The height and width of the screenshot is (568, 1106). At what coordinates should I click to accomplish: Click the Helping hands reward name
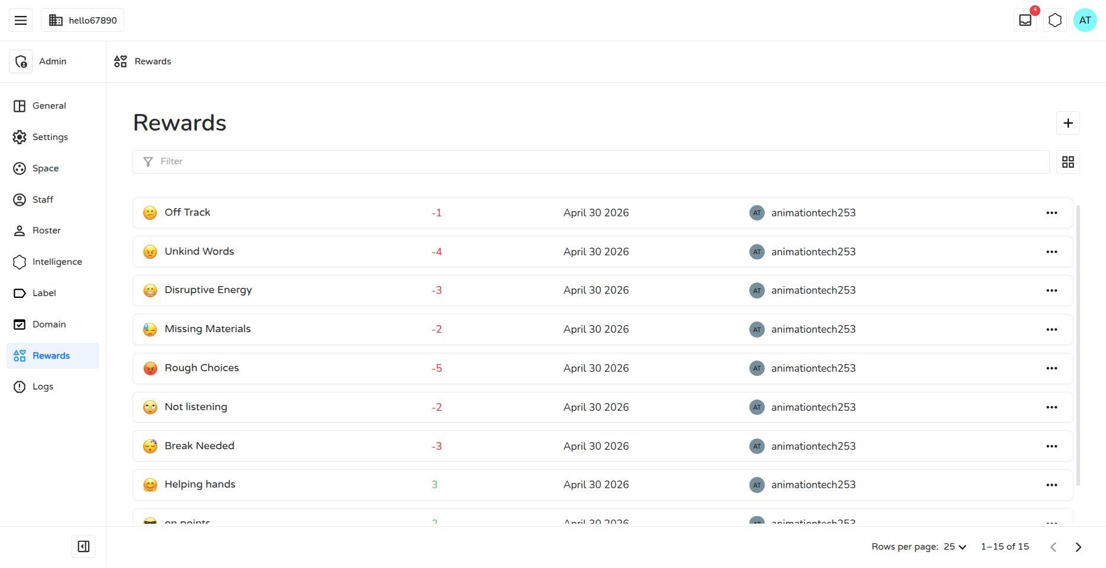tap(200, 485)
